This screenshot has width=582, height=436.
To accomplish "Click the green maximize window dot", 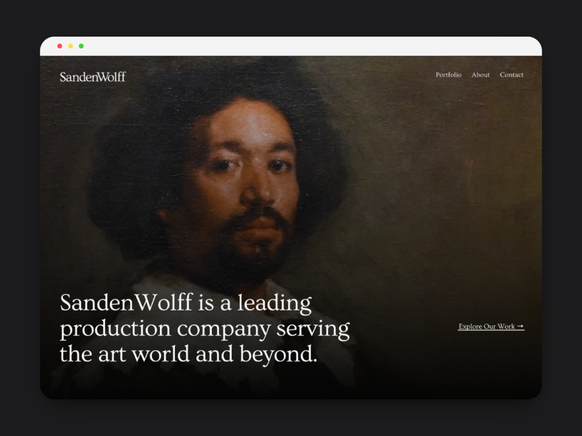I will (81, 46).
